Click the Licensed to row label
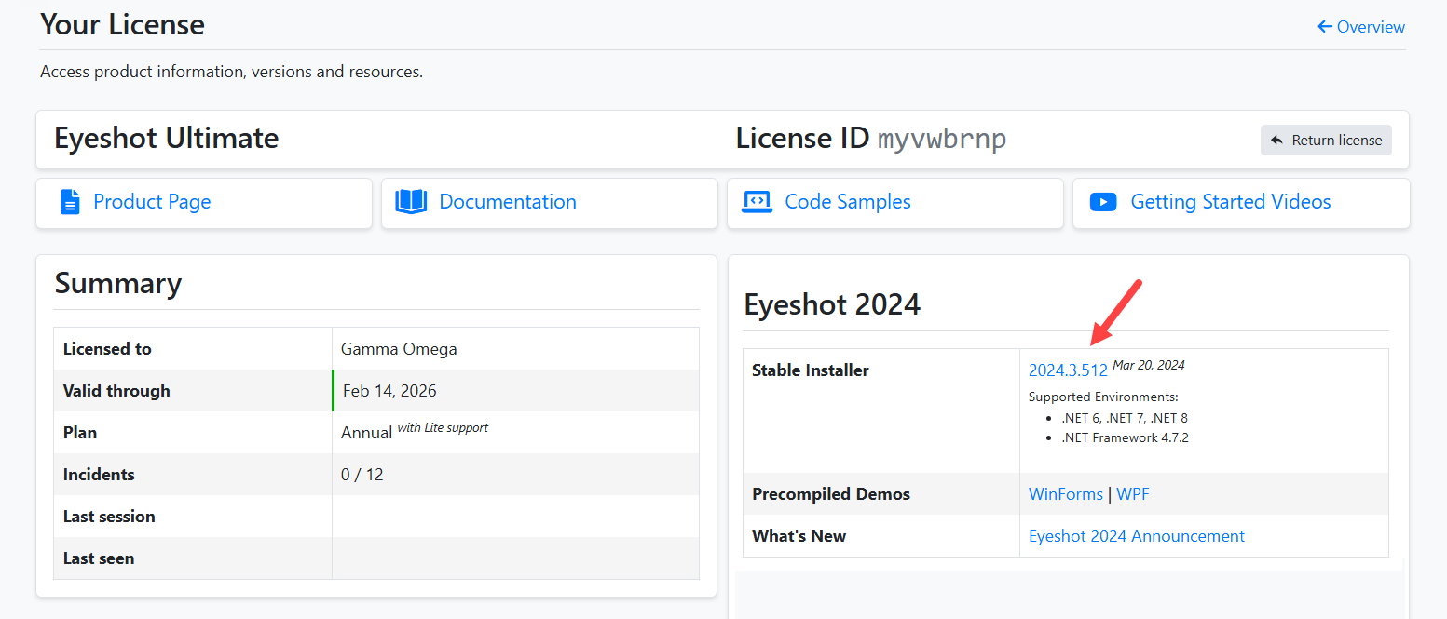Screen dimensions: 1447x619 click(107, 349)
